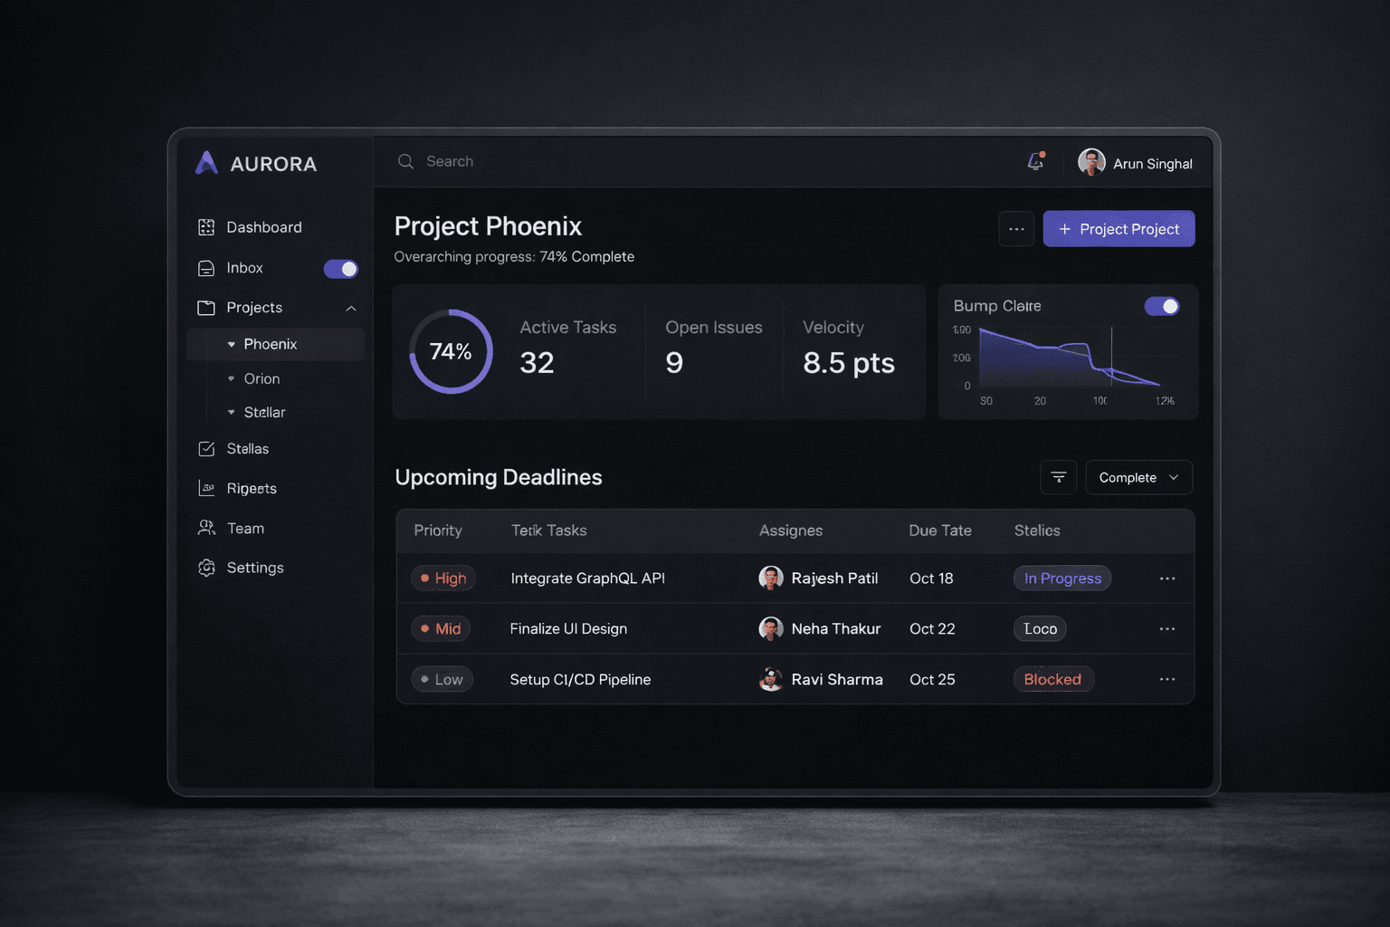Click the notification bell icon

coord(1035,161)
